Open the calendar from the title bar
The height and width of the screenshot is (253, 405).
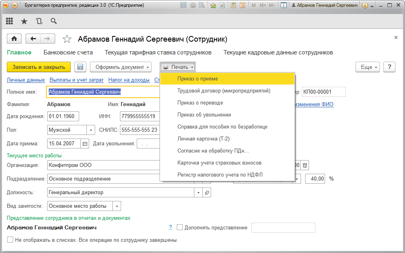click(x=243, y=5)
